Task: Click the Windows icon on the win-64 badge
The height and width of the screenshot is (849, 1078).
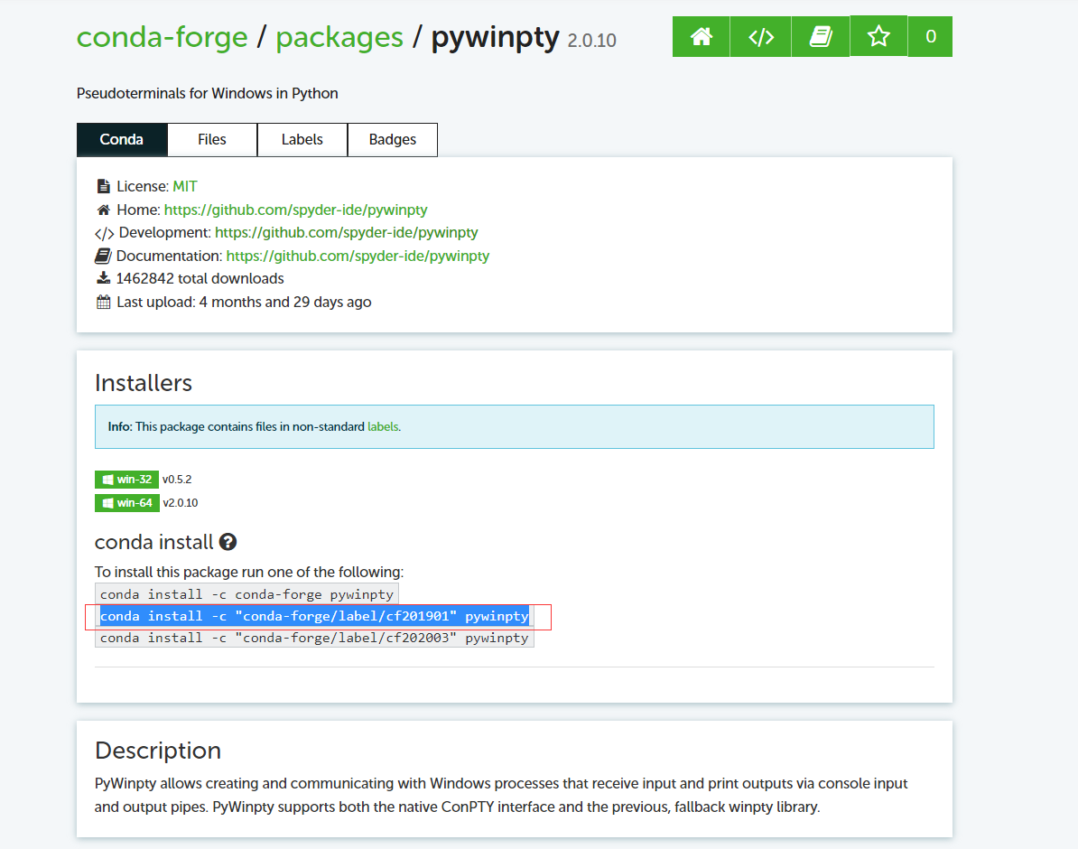Action: tap(107, 503)
